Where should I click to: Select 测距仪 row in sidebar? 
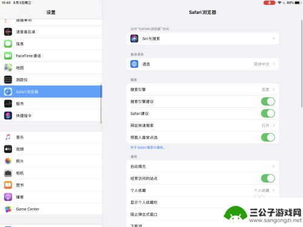pyautogui.click(x=51, y=80)
